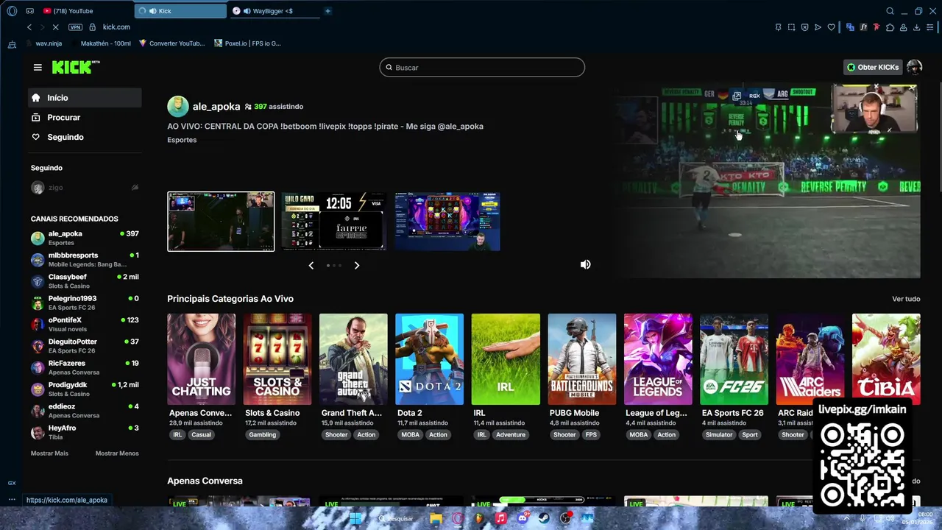942x530 pixels.
Task: Open followed channel zigo
Action: [85, 188]
